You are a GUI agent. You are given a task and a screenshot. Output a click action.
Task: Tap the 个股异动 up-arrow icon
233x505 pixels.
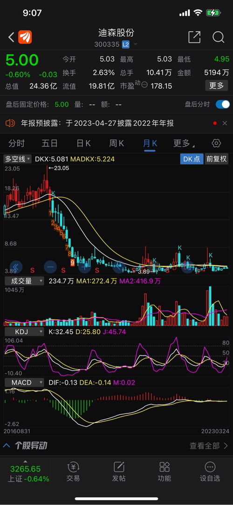pyautogui.click(x=7, y=445)
